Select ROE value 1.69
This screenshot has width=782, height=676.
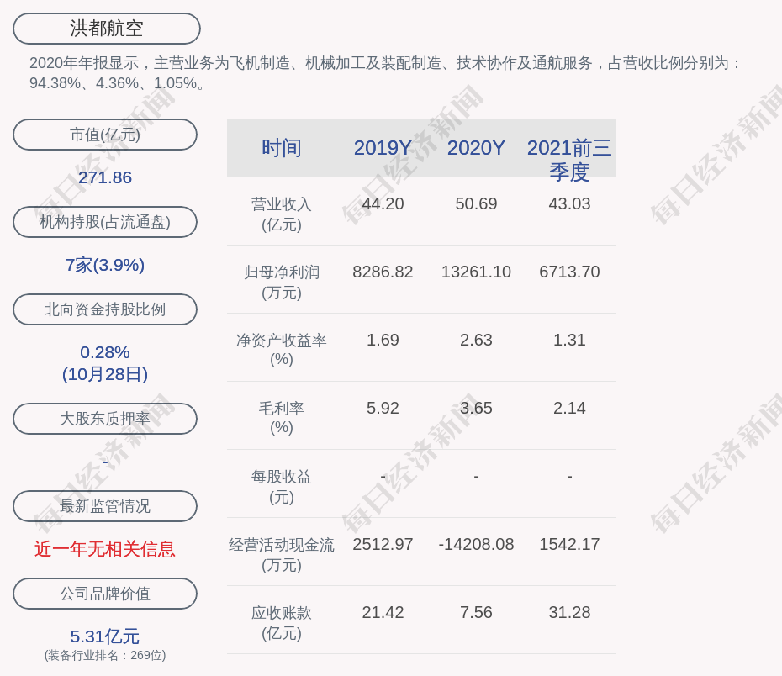point(383,340)
